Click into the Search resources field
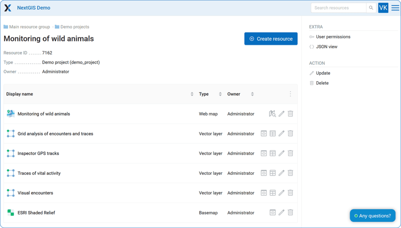The image size is (401, 228). coord(339,8)
